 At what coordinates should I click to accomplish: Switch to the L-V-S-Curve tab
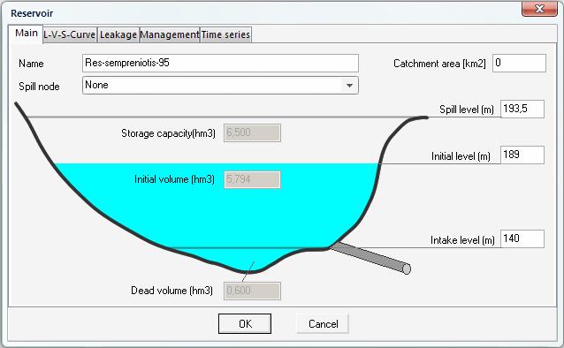[x=70, y=34]
